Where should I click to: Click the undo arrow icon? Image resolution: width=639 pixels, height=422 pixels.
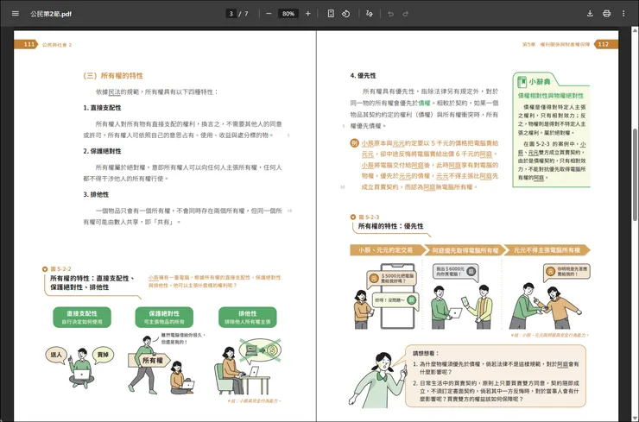coord(390,14)
